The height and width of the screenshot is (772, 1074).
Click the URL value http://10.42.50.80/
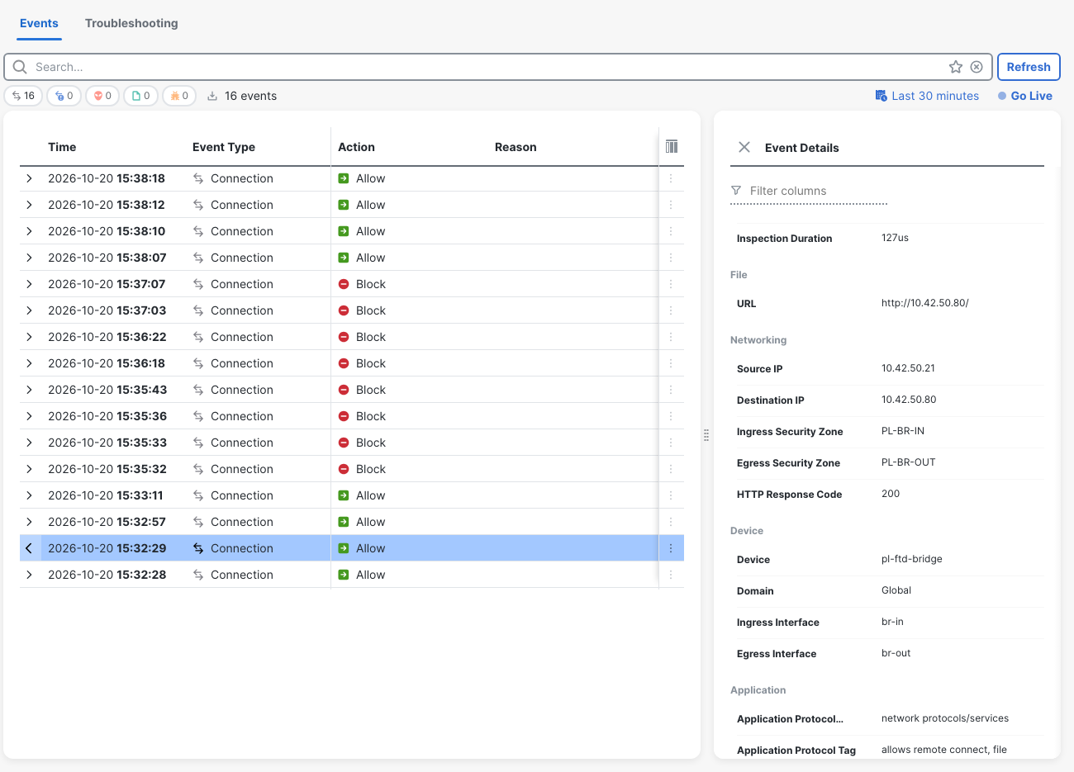click(925, 303)
